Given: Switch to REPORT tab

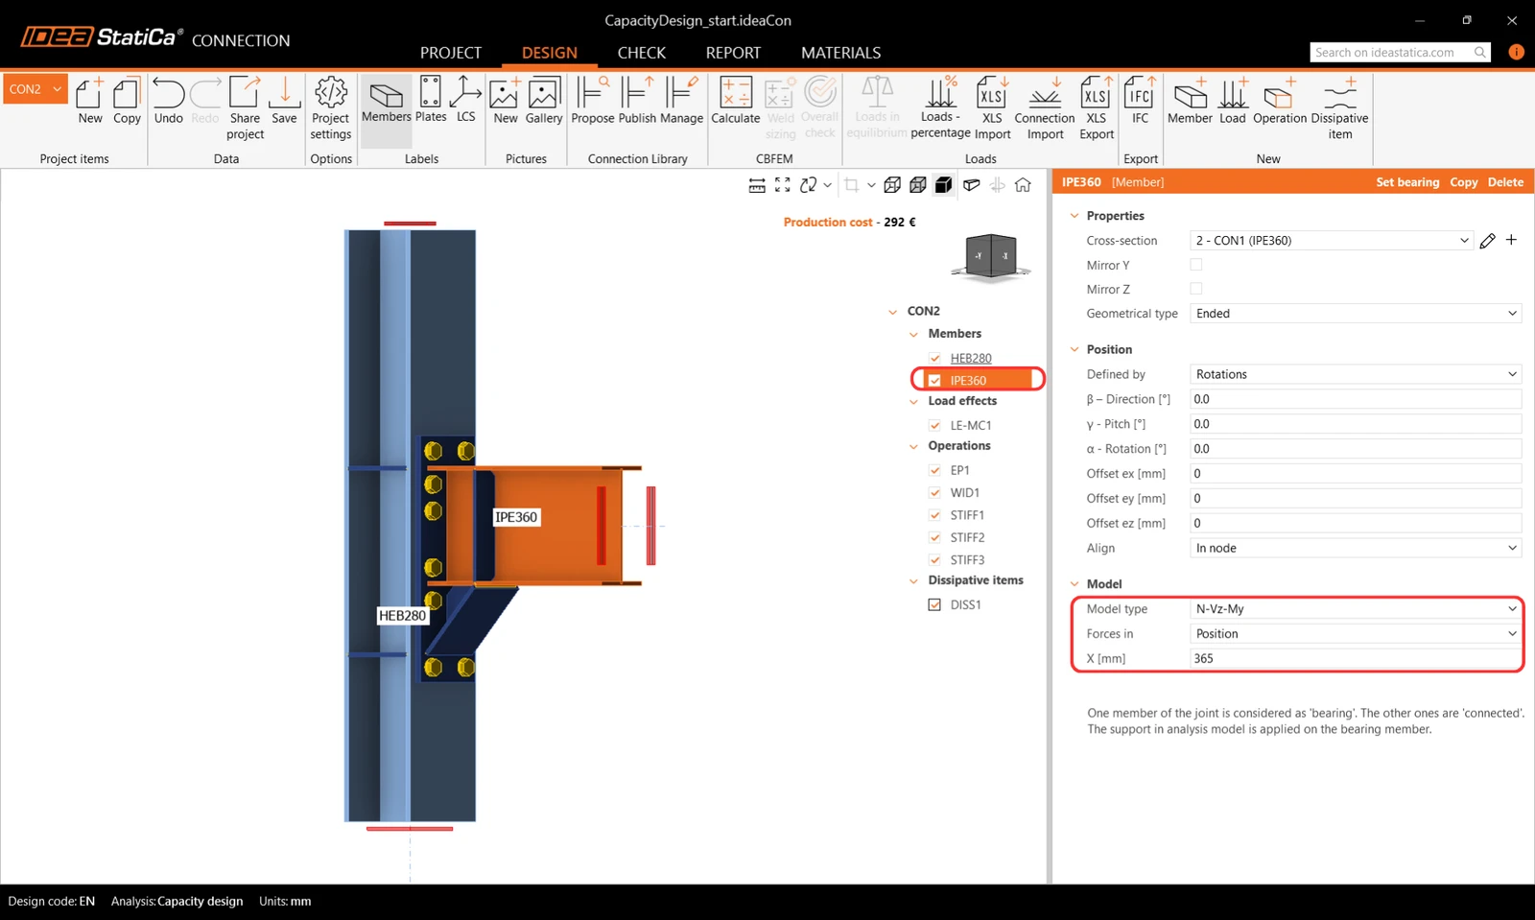Looking at the screenshot, I should (x=733, y=53).
